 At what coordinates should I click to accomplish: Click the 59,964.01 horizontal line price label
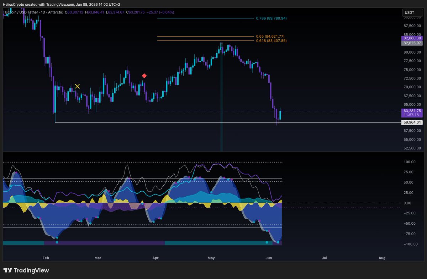click(x=413, y=122)
